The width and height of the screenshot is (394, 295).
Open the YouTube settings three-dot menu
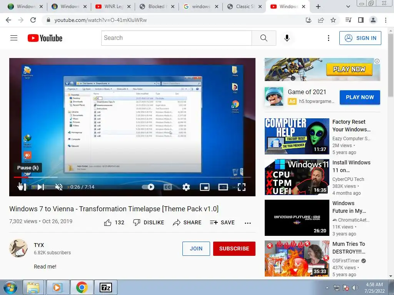click(329, 38)
